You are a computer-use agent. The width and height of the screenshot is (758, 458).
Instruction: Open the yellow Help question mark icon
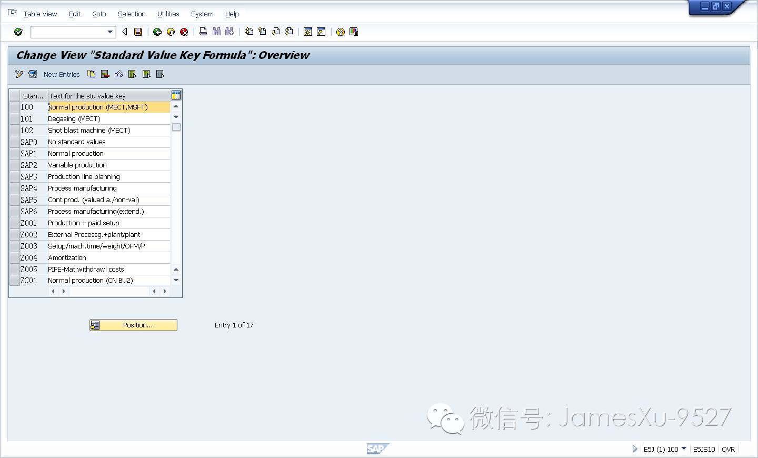tap(341, 32)
